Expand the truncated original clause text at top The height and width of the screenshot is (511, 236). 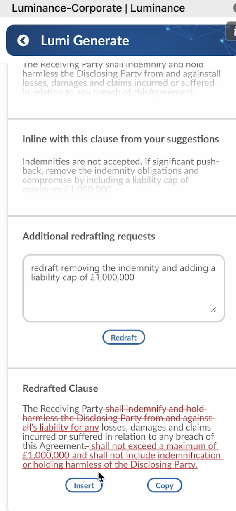coord(122,78)
